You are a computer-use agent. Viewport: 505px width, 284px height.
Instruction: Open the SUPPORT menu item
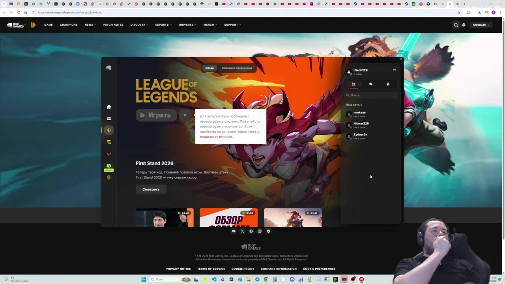click(x=232, y=25)
